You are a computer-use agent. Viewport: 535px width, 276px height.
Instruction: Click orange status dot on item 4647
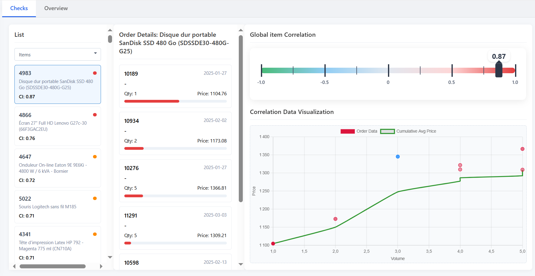pyautogui.click(x=95, y=157)
